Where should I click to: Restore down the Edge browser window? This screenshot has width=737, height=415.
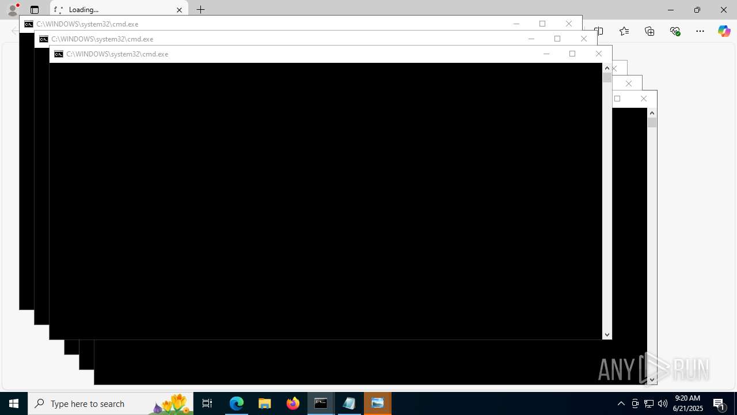click(697, 10)
